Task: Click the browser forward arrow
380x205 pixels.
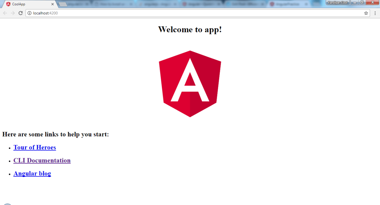Action: click(13, 13)
